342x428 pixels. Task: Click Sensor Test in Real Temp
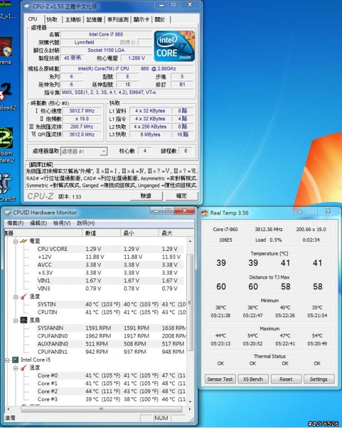point(220,379)
